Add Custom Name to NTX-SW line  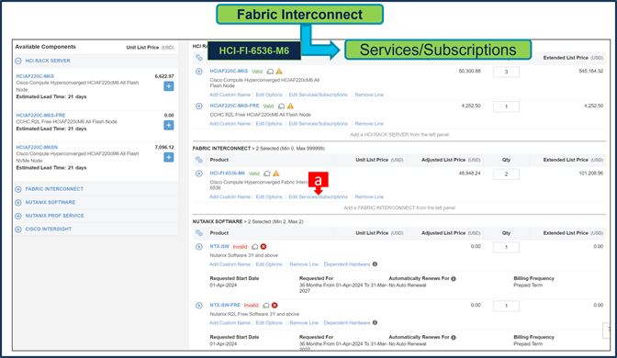tap(230, 264)
